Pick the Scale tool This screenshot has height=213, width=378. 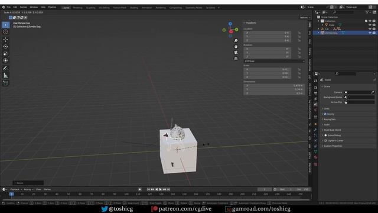[x=5, y=54]
